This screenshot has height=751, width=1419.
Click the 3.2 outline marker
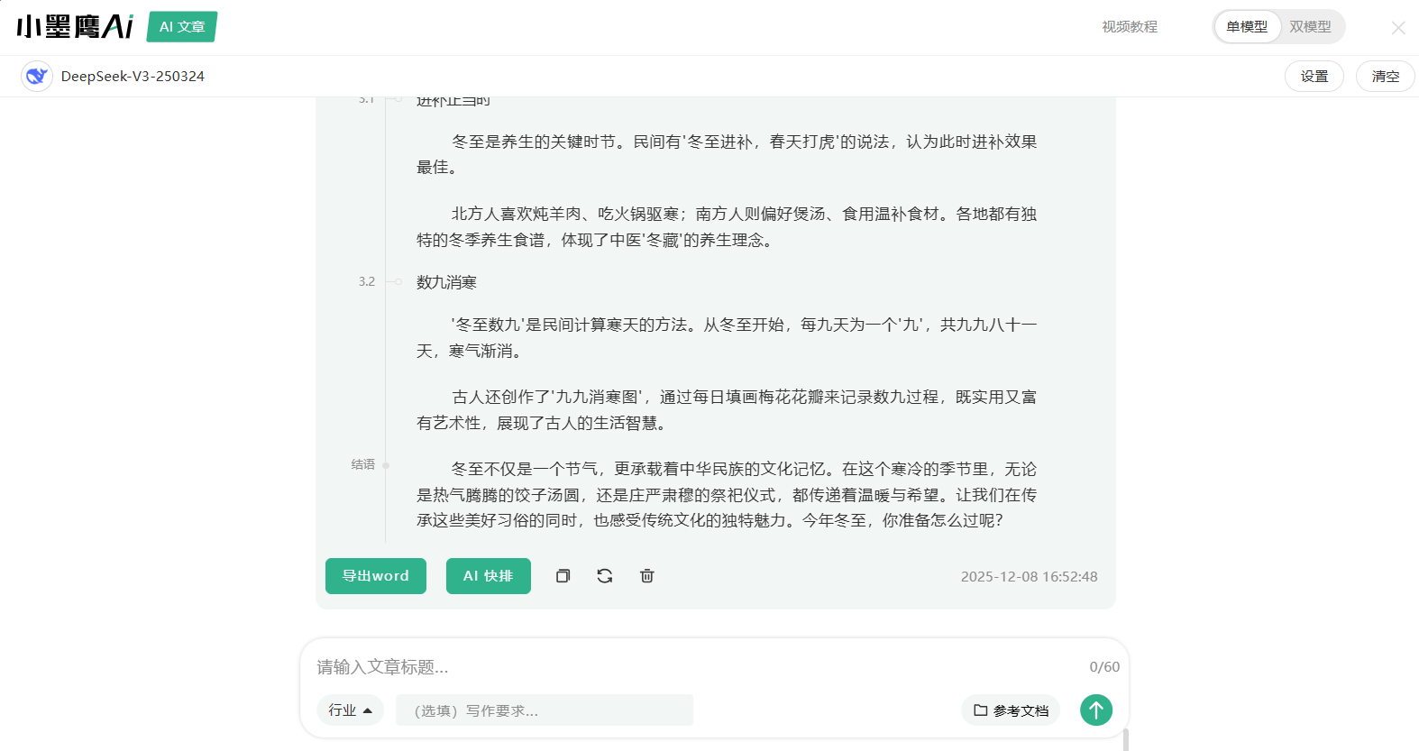coord(367,281)
